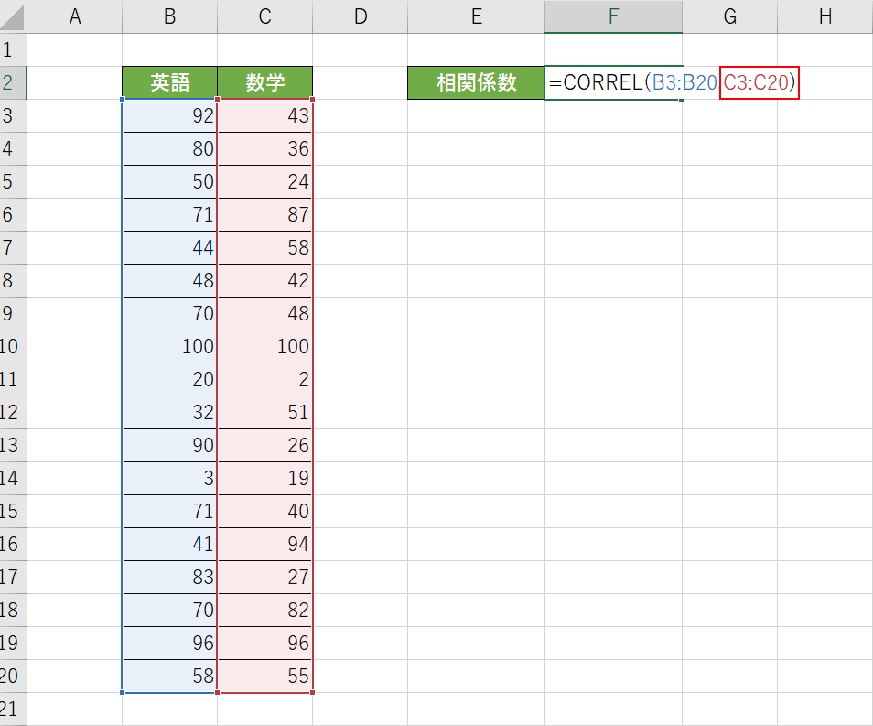Screen dimensions: 873x726
Task: Select the math score cell showing 94
Action: coord(264,545)
